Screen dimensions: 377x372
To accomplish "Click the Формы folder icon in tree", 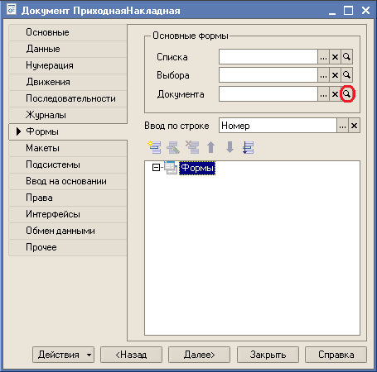I will (171, 168).
